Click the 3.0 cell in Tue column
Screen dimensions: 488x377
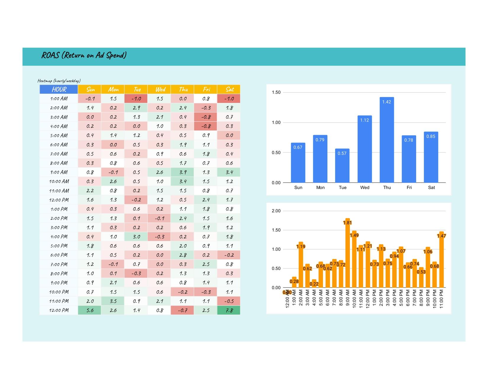coord(136,237)
